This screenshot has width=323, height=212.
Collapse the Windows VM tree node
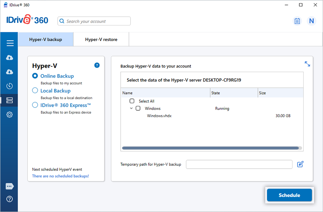coord(131,109)
